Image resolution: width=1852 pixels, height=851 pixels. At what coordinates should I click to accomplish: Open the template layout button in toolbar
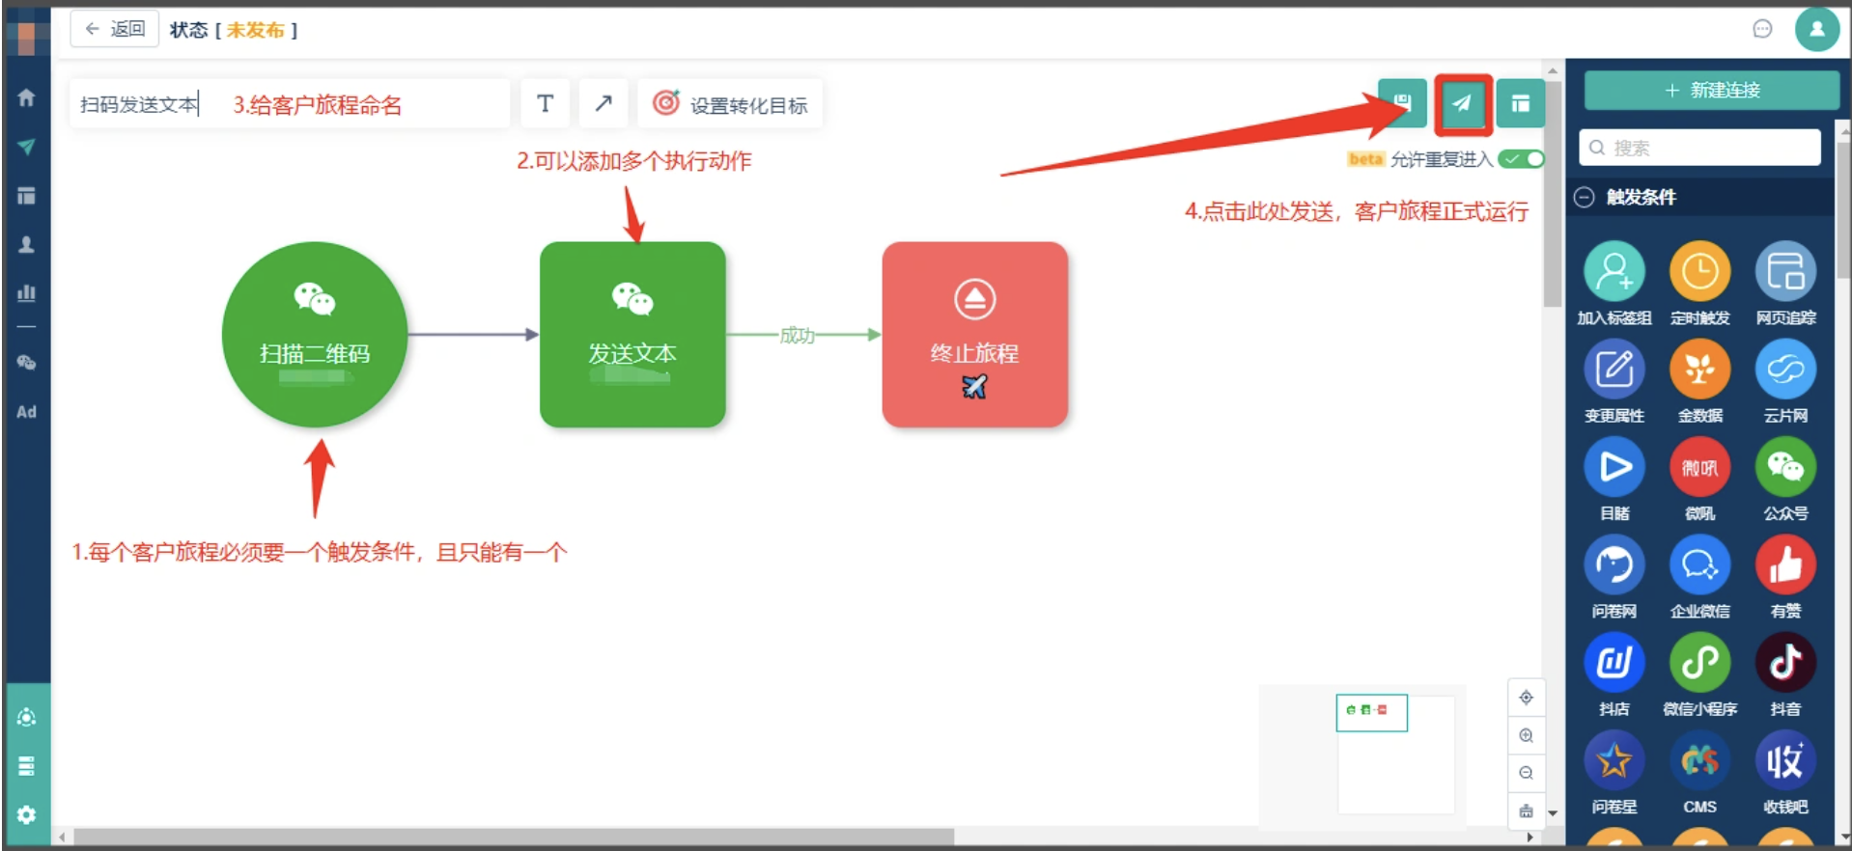(x=1521, y=103)
